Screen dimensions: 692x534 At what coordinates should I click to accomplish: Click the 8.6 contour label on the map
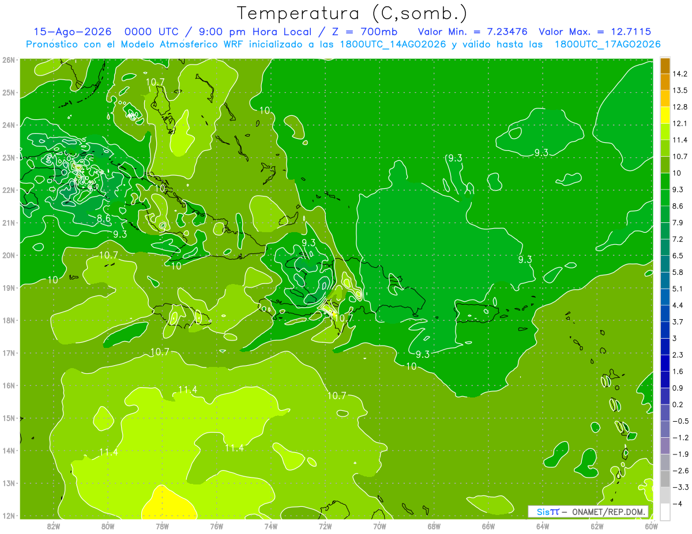pyautogui.click(x=104, y=218)
